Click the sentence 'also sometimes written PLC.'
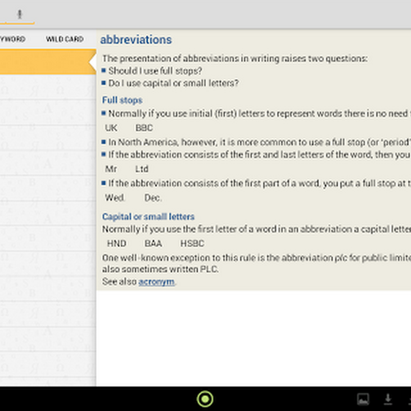 pyautogui.click(x=160, y=269)
